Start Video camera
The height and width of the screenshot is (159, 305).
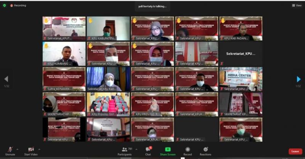(x=31, y=150)
